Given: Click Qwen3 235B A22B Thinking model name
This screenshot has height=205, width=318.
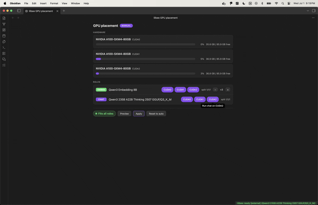Looking at the screenshot, I should (140, 99).
